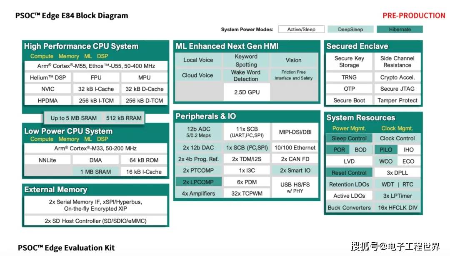450x256 pixels.
Task: Click the 6x PDM block
Action: coord(247,182)
